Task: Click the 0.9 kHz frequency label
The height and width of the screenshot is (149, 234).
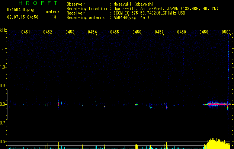Action: [x=3, y=86]
